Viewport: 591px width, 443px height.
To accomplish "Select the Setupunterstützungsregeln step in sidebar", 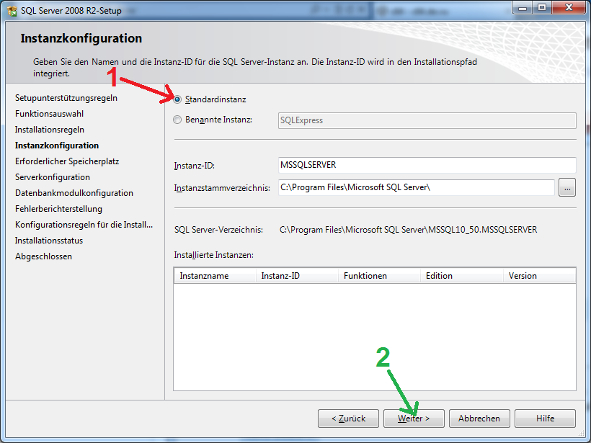I will (66, 98).
